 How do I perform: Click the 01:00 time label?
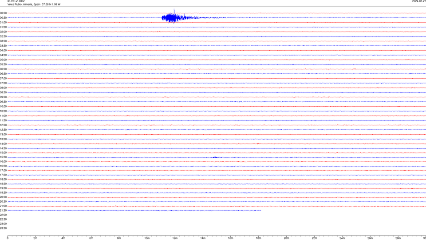click(3, 23)
